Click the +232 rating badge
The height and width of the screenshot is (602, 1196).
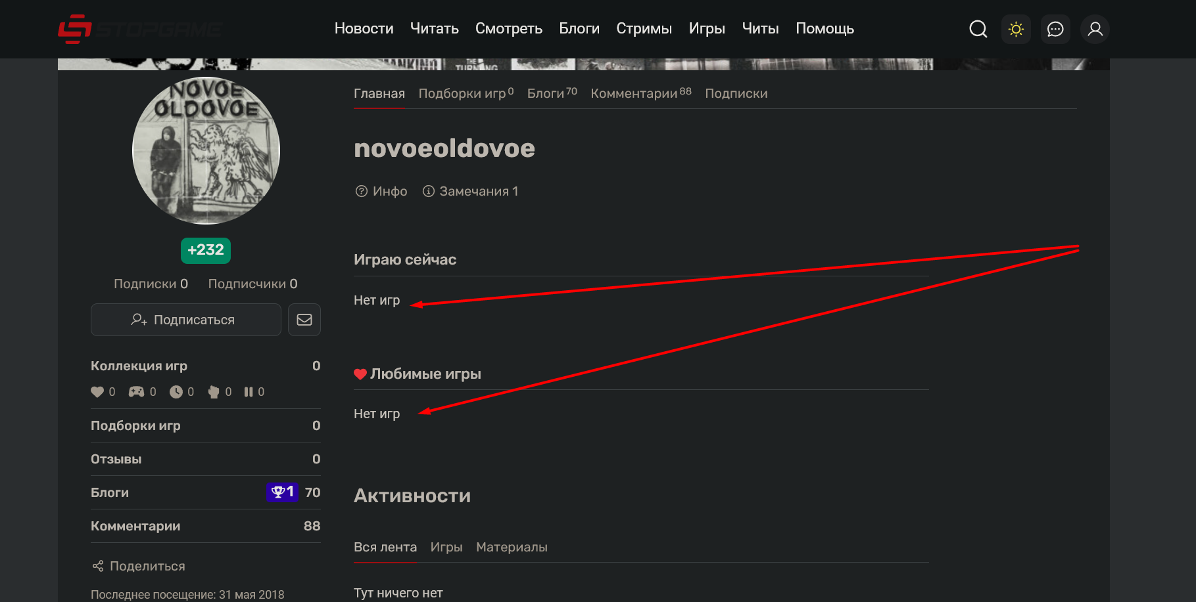(206, 250)
